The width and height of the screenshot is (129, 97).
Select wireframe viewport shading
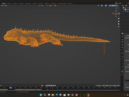[112, 6]
